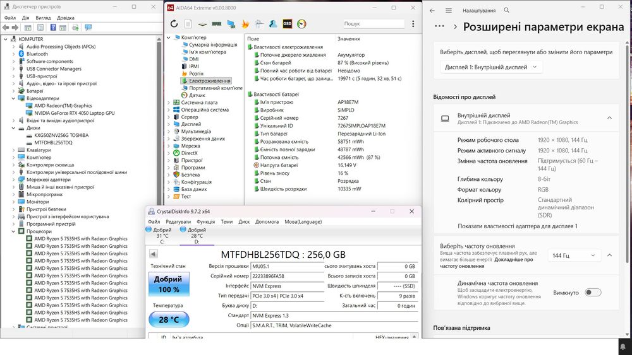The width and height of the screenshot is (632, 355).
Task: Click the Settings search magnifier icon
Action: point(506,11)
